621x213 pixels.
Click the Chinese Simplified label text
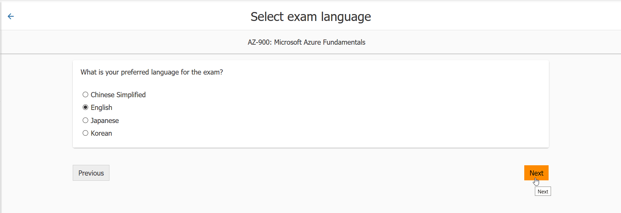tap(118, 94)
